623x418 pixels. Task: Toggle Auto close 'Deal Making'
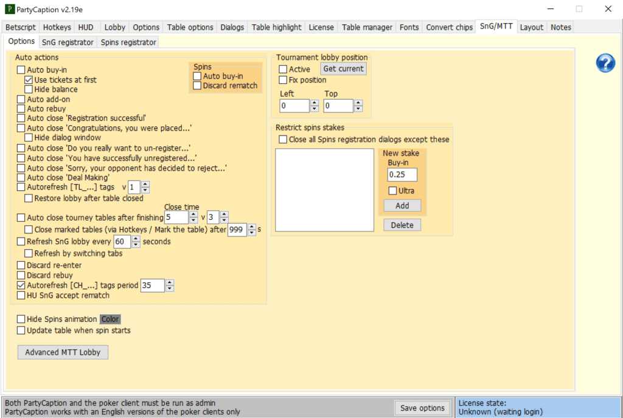(x=21, y=177)
